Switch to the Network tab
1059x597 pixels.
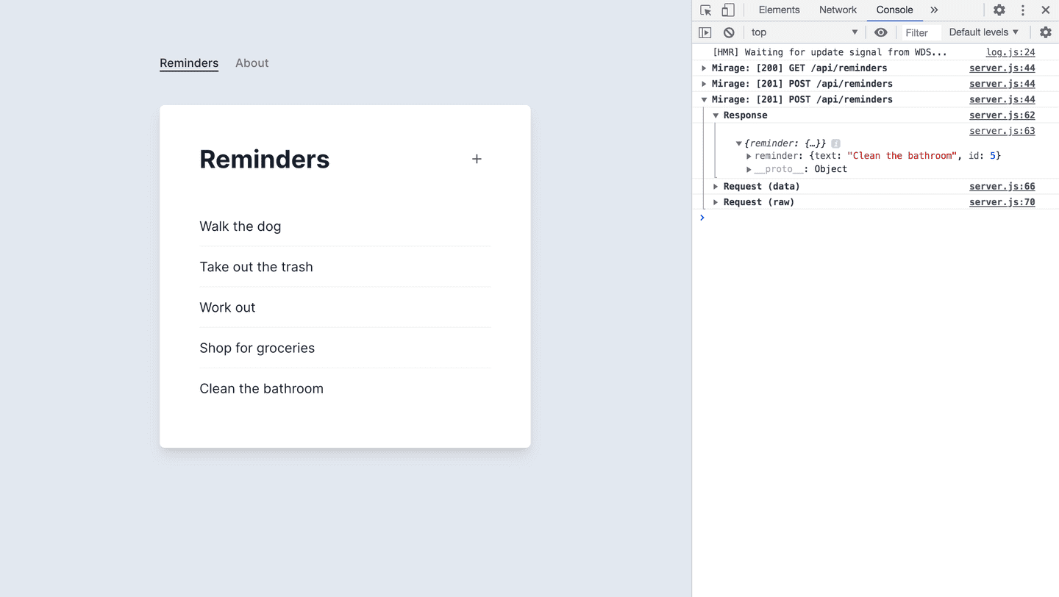click(838, 10)
